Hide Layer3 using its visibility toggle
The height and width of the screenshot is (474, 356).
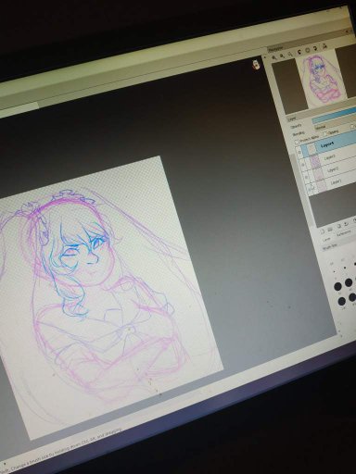tap(302, 165)
